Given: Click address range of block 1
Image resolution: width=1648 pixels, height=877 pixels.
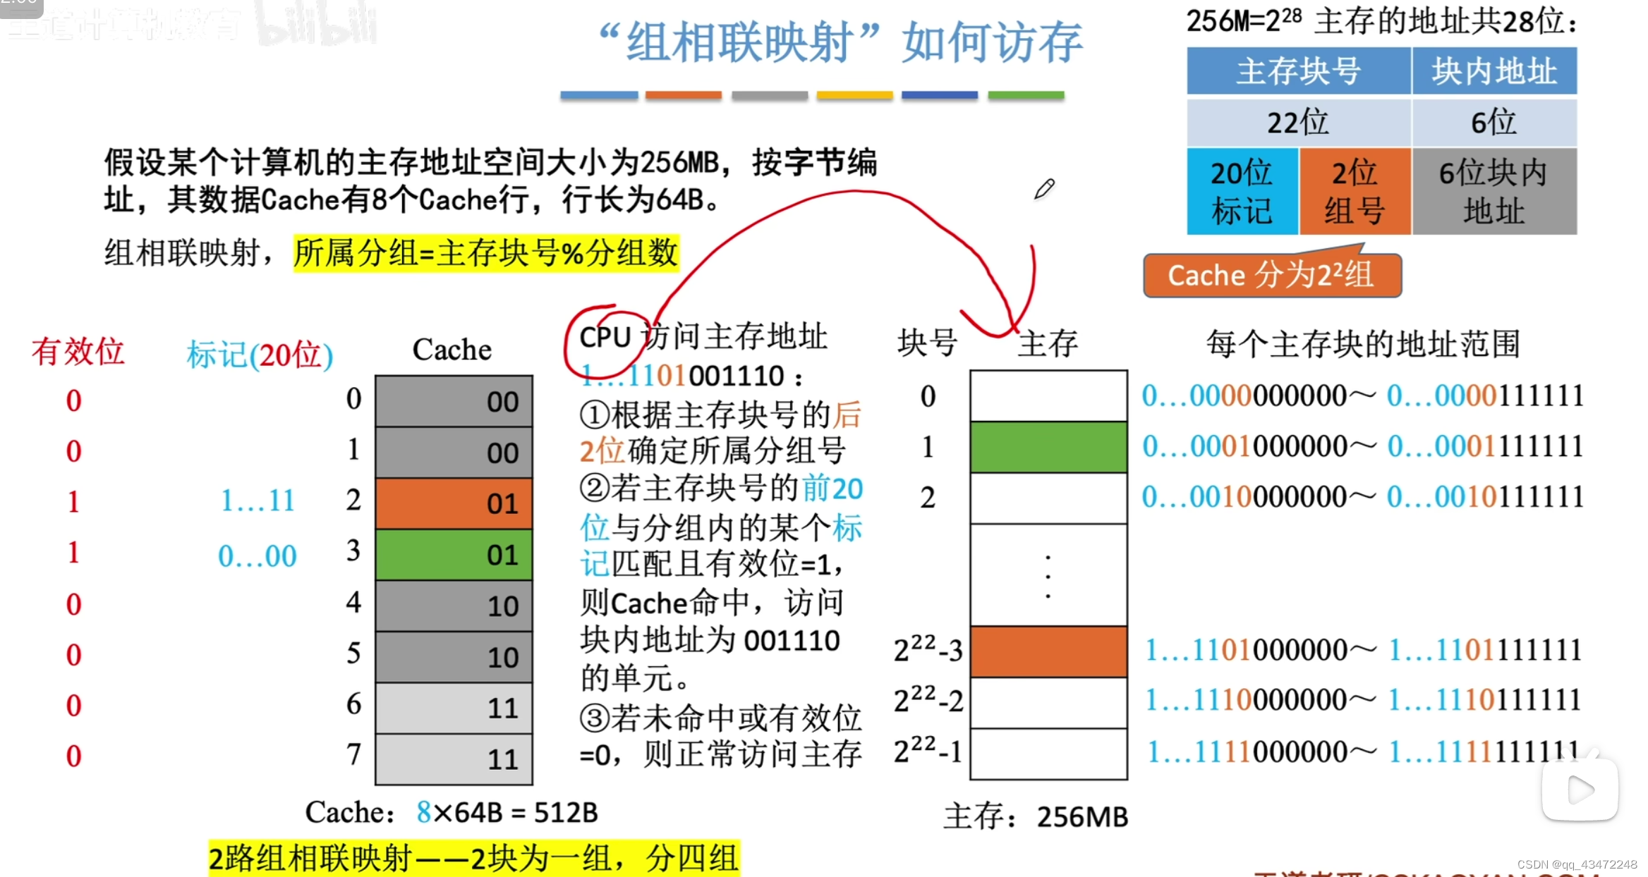Looking at the screenshot, I should coord(1363,446).
